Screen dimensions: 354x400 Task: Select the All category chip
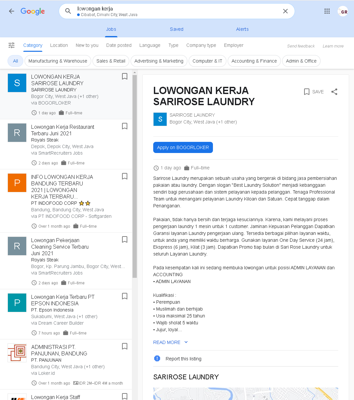(x=15, y=61)
